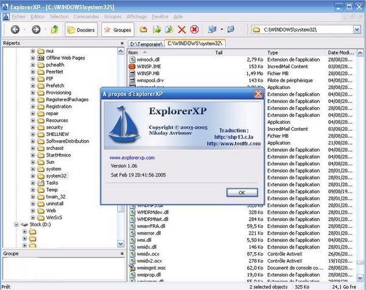The image size is (366, 290).
Task: Select the wmerrFRA.dll file
Action: click(151, 227)
